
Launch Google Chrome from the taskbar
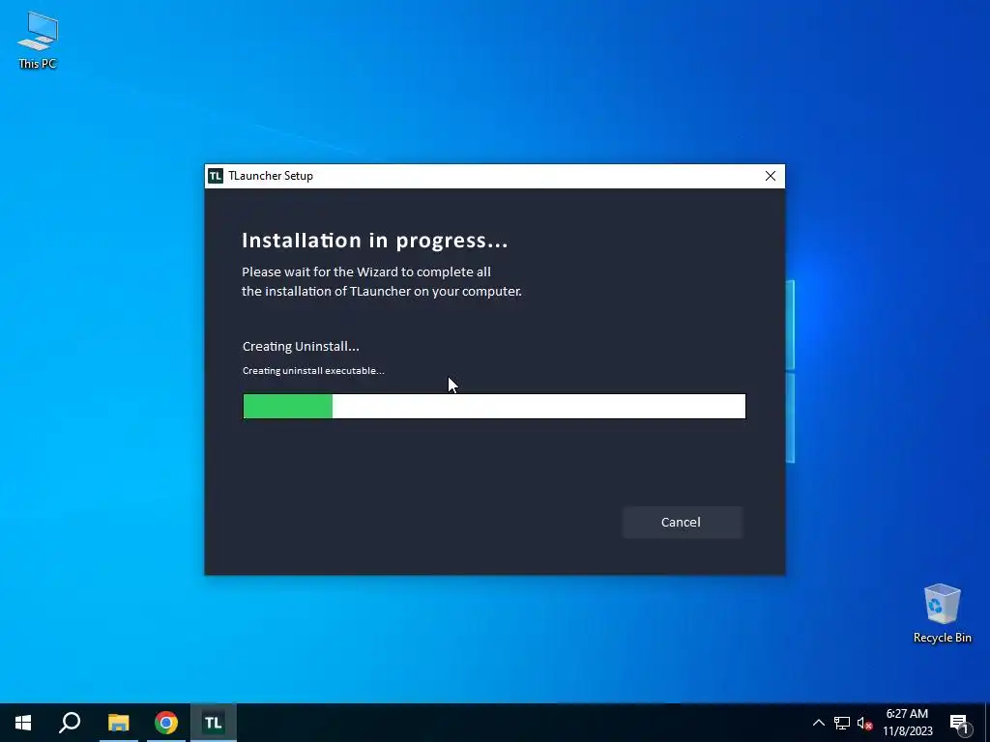click(166, 723)
